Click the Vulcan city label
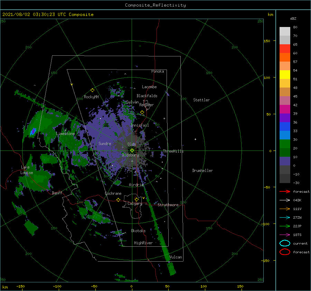 pyautogui.click(x=176, y=257)
